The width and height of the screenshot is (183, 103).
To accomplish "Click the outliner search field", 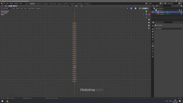I will tap(166, 6).
